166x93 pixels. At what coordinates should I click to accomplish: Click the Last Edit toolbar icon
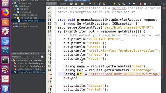(x=72, y=4)
